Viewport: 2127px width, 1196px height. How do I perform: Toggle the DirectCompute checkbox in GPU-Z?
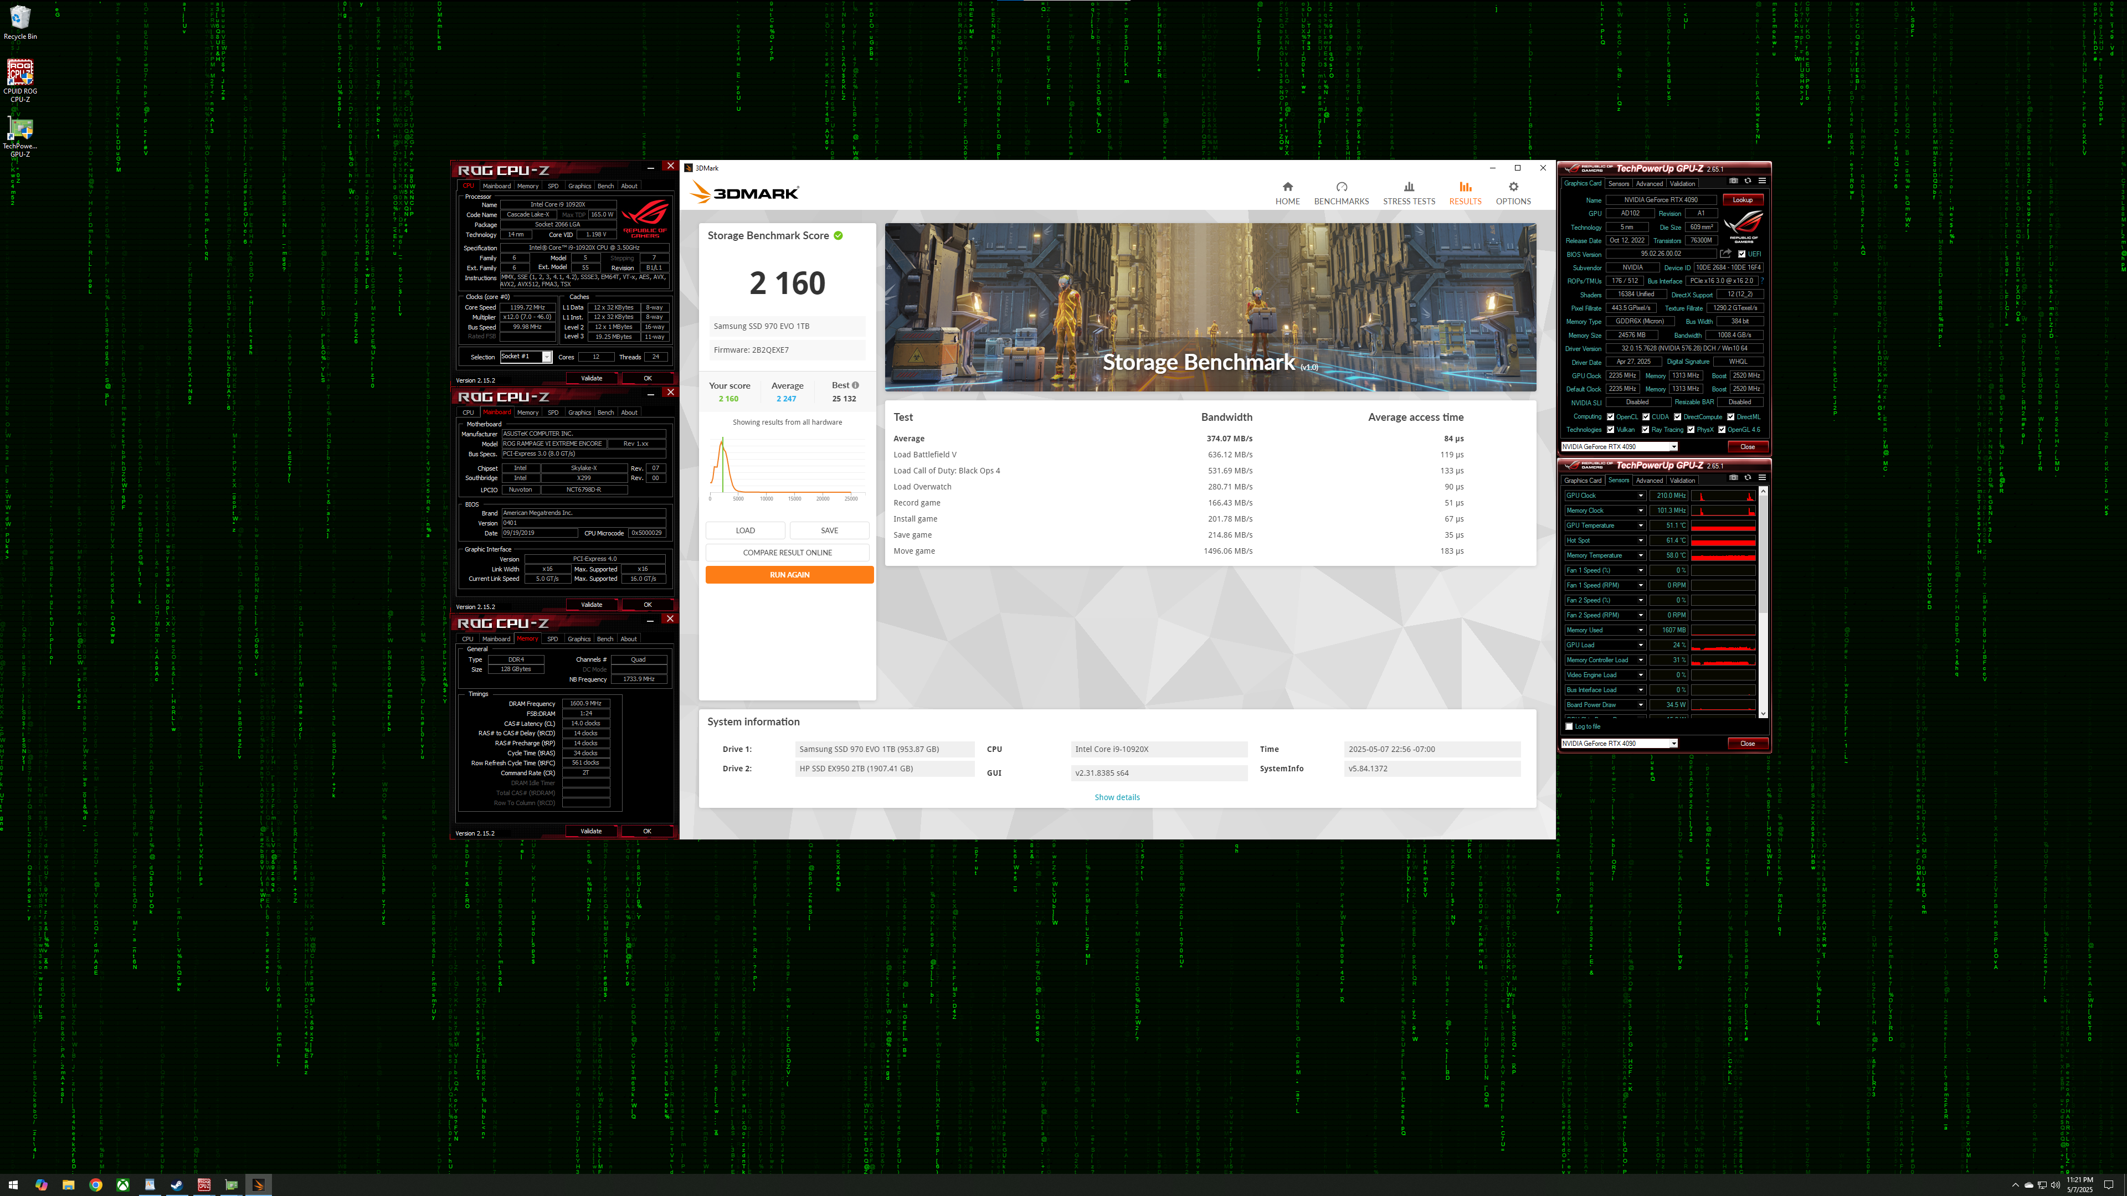(x=1678, y=417)
